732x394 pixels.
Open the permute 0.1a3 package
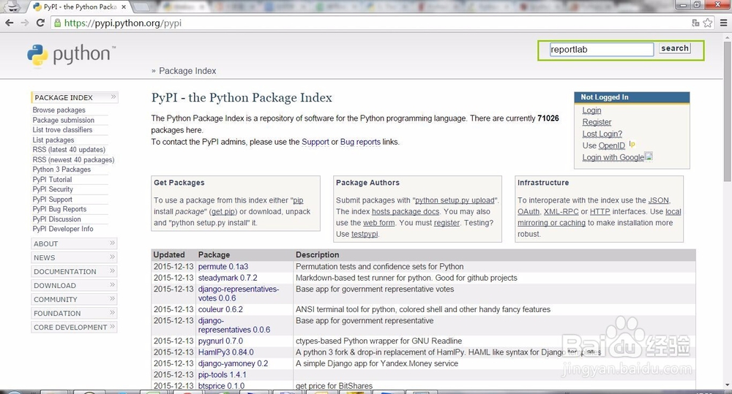pyautogui.click(x=223, y=267)
